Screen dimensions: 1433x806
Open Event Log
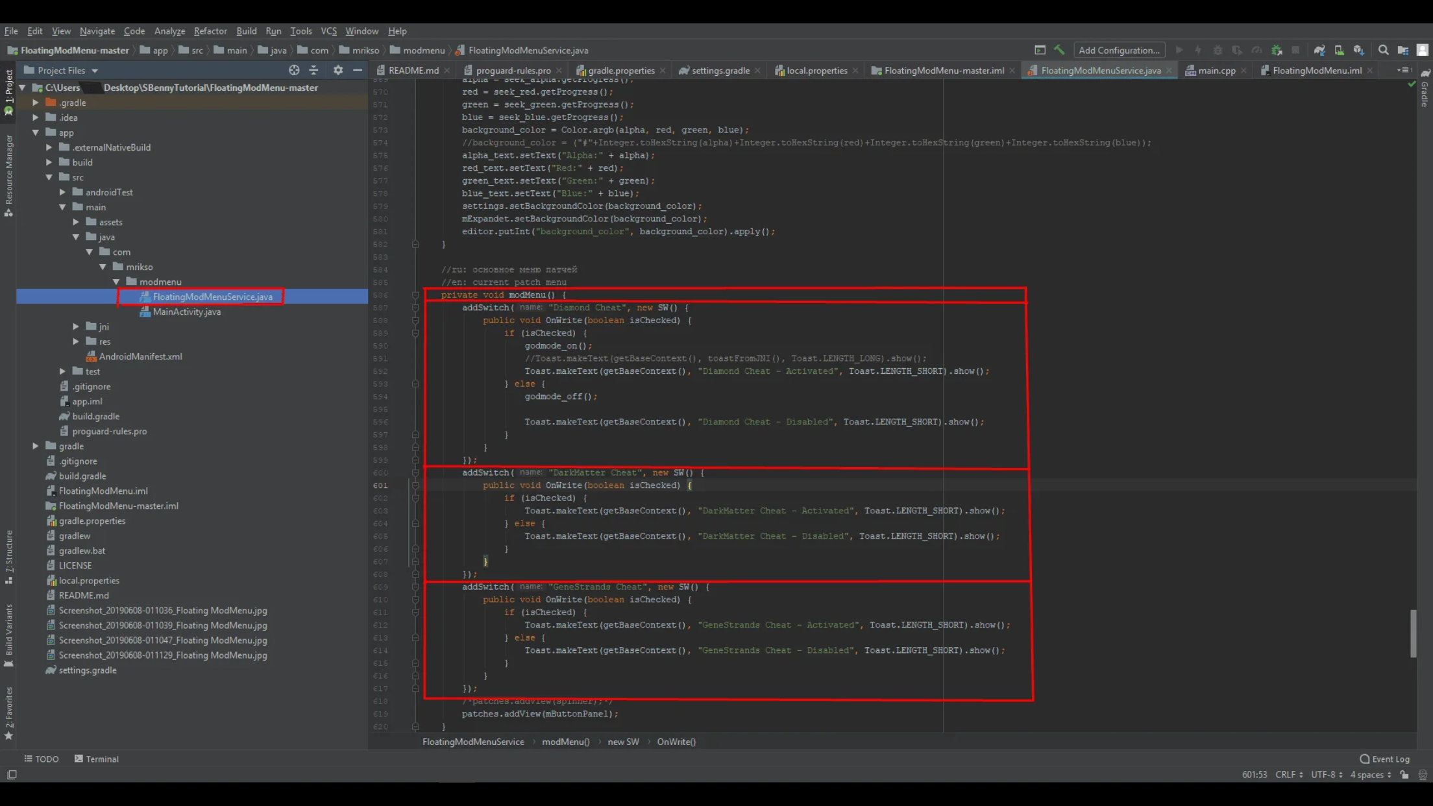pyautogui.click(x=1384, y=759)
